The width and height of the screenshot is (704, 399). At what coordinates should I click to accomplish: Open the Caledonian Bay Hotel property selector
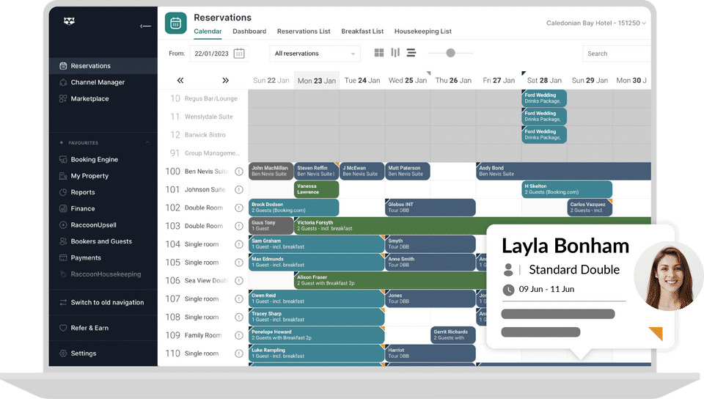595,23
